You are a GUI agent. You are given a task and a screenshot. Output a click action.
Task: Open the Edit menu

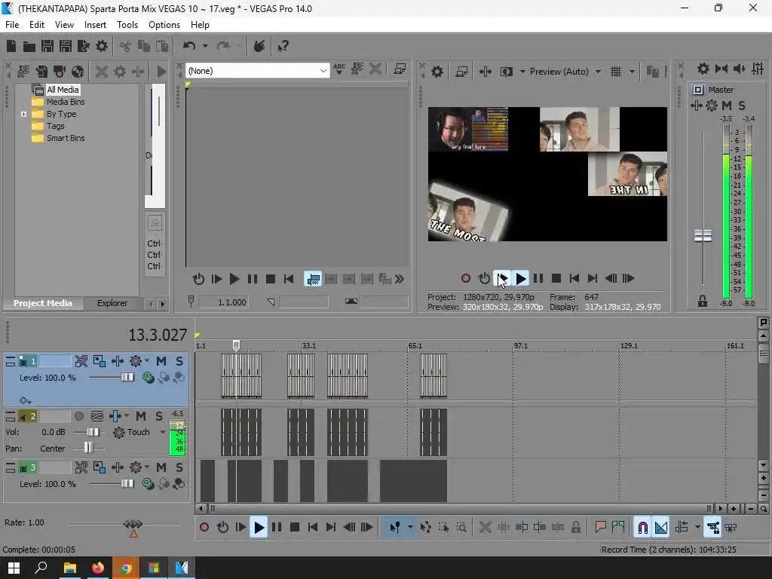coord(36,25)
